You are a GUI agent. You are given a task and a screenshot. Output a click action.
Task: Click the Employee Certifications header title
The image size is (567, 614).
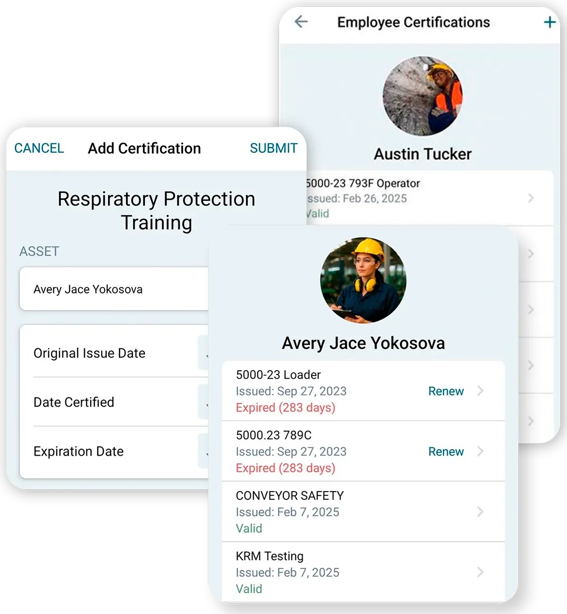click(414, 22)
